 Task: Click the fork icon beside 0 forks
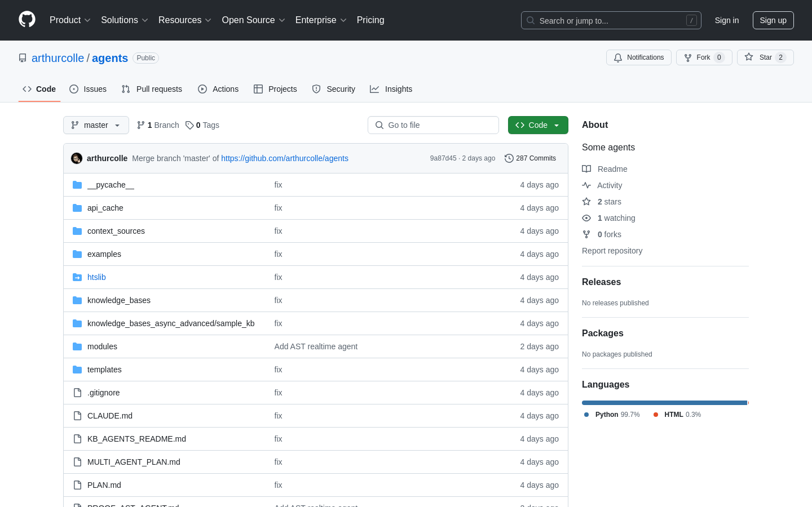coord(586,234)
